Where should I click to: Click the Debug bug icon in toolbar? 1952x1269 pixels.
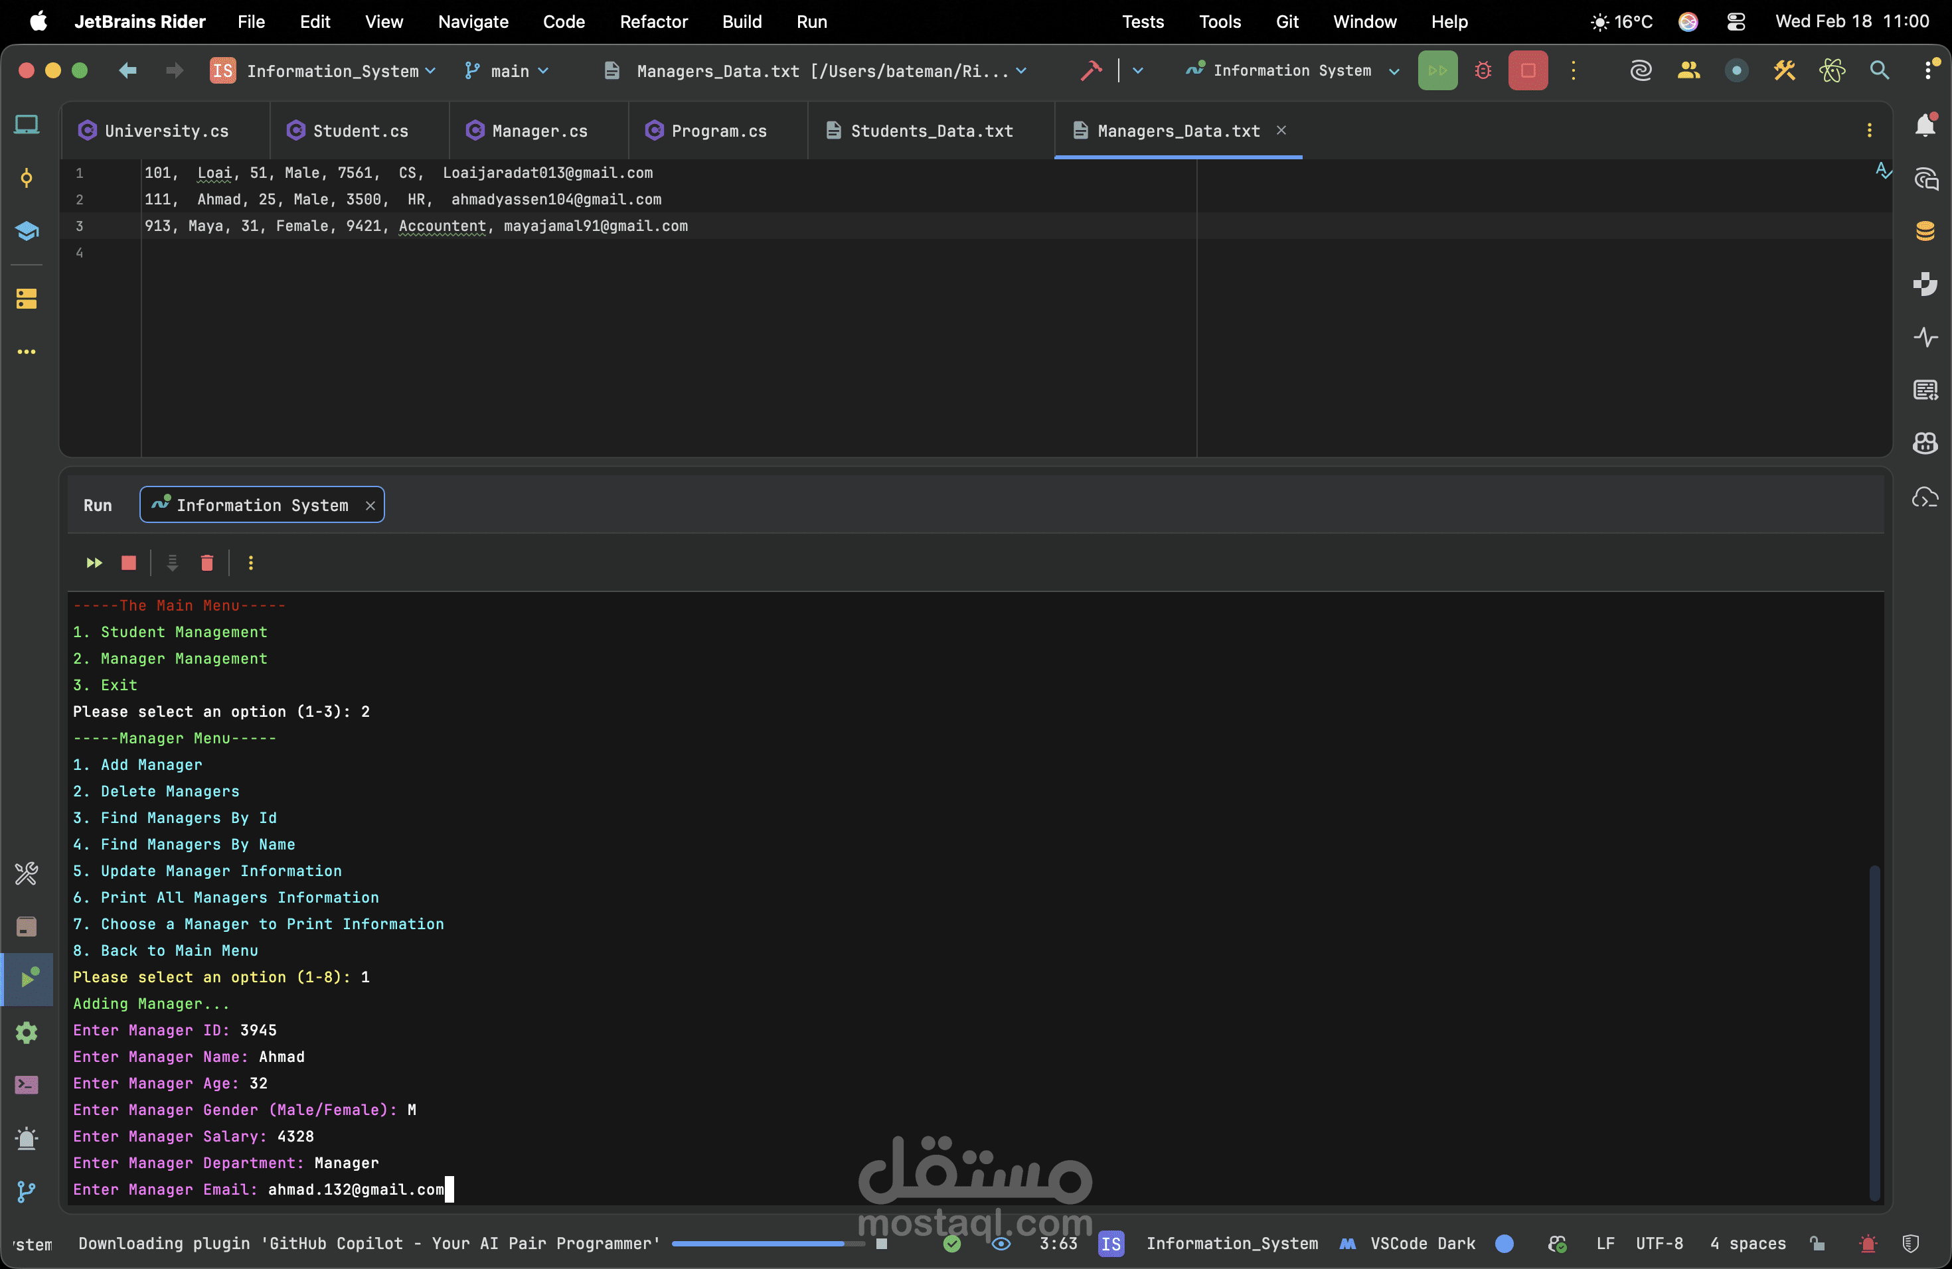[x=1482, y=70]
